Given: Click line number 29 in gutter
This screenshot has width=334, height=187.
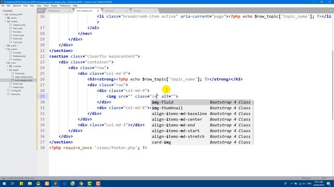Looking at the screenshot, I should pos(42,97).
